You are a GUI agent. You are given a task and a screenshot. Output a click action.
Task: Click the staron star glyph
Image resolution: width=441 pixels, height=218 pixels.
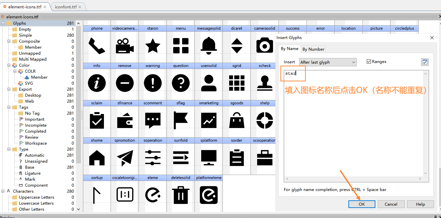click(153, 46)
